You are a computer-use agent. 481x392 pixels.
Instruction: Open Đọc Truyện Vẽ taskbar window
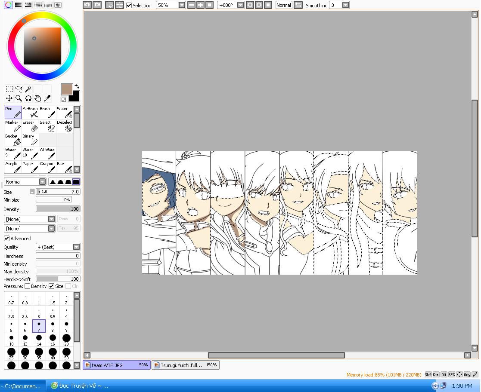click(80, 386)
